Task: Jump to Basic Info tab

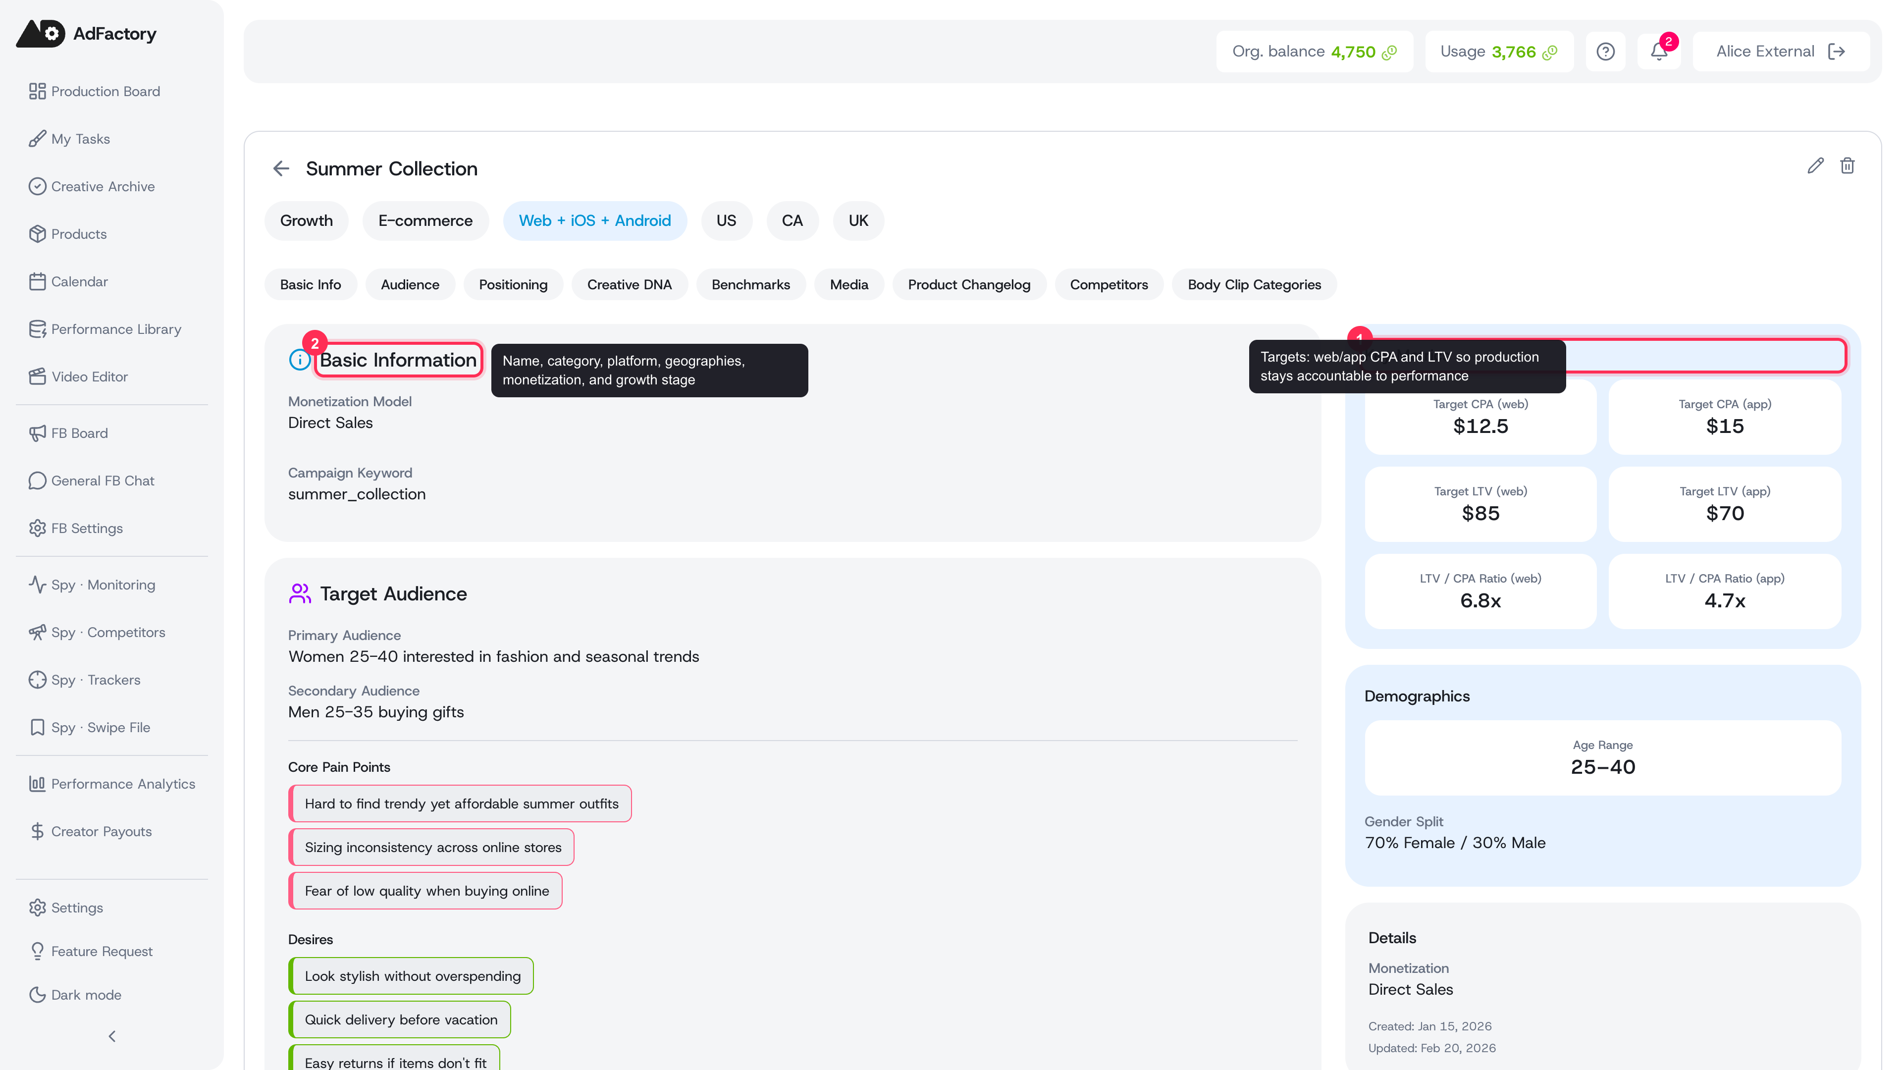Action: pyautogui.click(x=310, y=284)
